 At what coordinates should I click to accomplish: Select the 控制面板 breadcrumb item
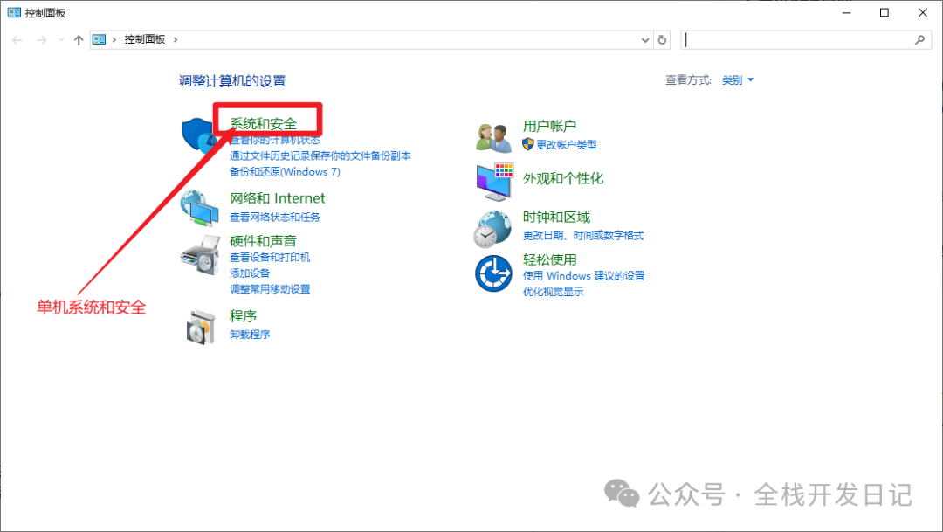click(x=144, y=39)
